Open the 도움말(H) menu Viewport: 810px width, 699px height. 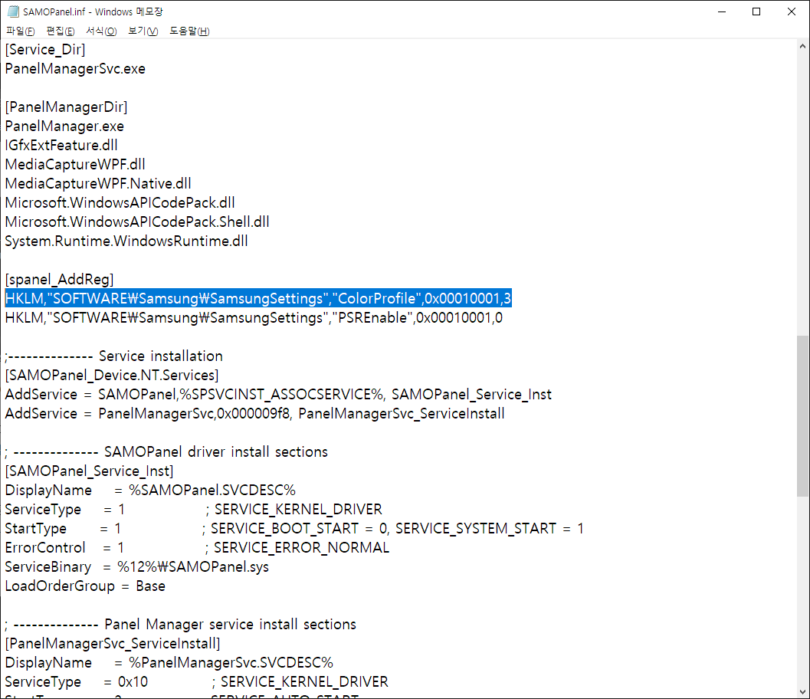(189, 31)
